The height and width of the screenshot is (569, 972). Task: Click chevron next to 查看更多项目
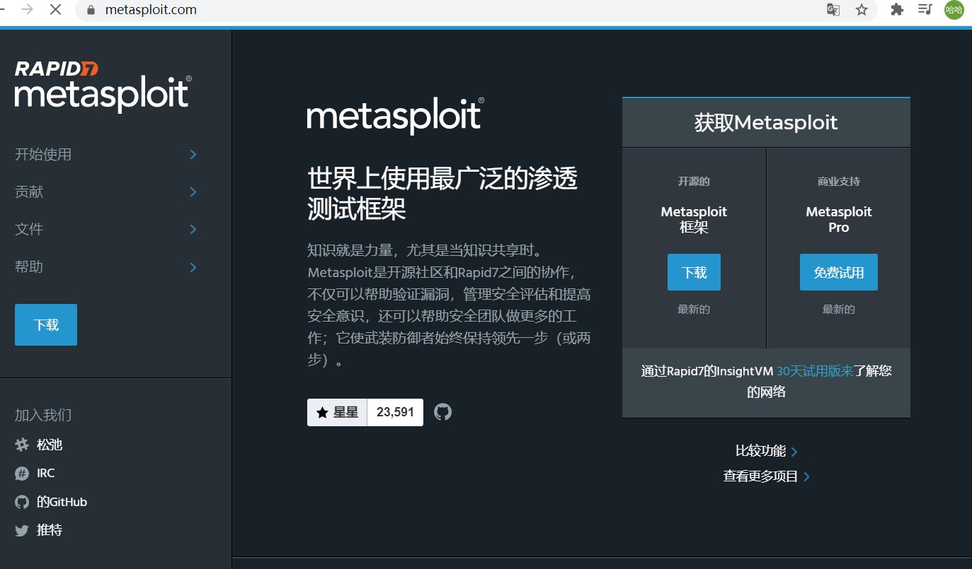tap(806, 477)
